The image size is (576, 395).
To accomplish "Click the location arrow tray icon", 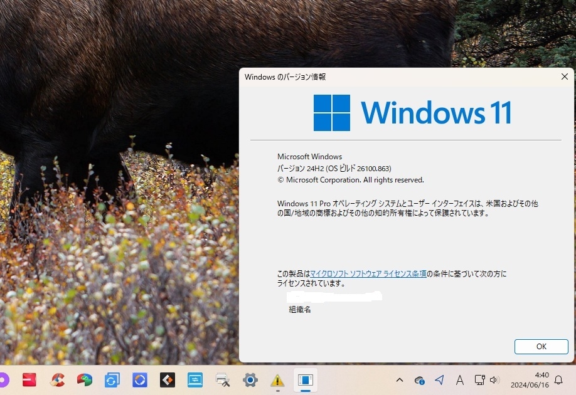I will coord(440,380).
